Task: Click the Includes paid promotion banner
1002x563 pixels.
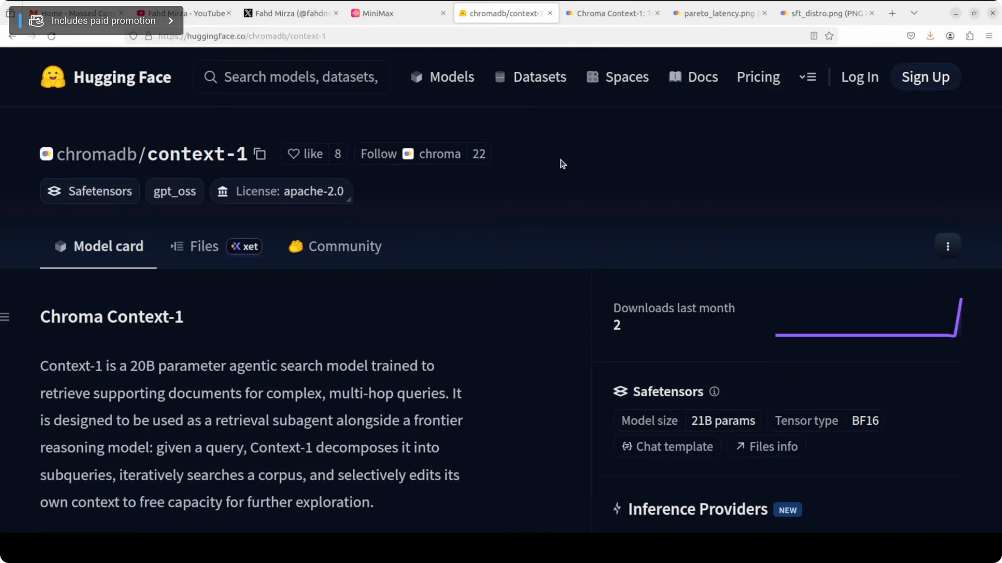Action: [96, 21]
